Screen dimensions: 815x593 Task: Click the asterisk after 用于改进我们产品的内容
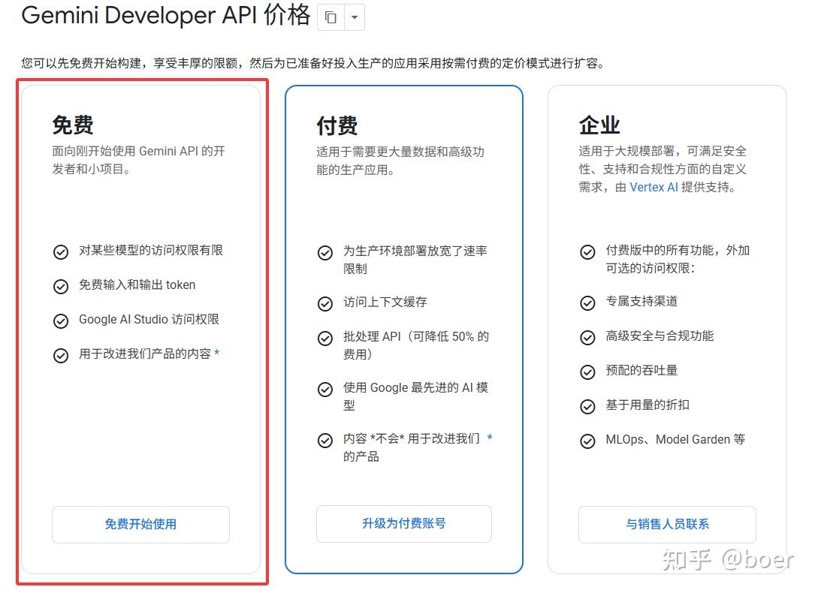[x=217, y=353]
